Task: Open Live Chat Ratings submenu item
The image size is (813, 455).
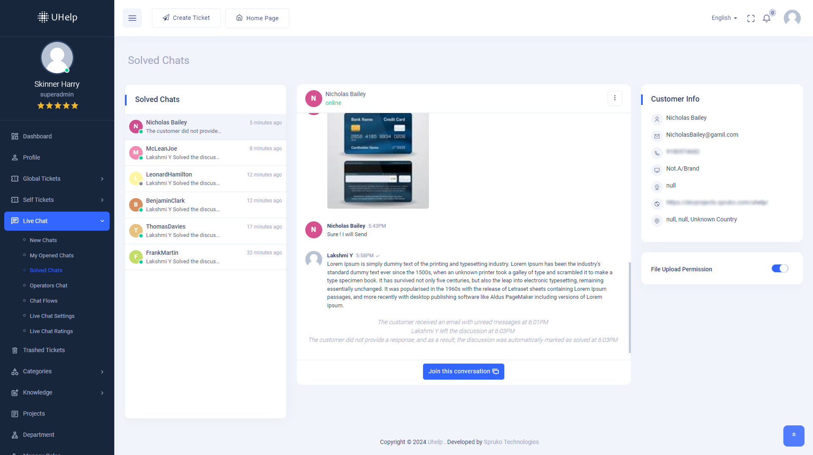Action: (51, 331)
